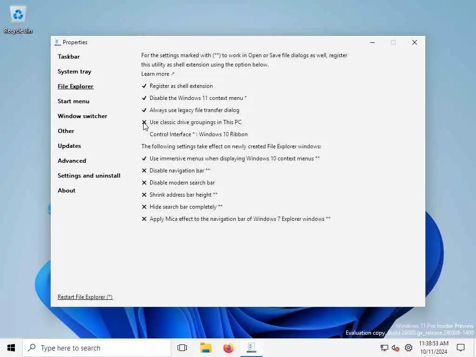Toggle Always use legacy file transfer dialog
476x357 pixels.
click(190, 110)
